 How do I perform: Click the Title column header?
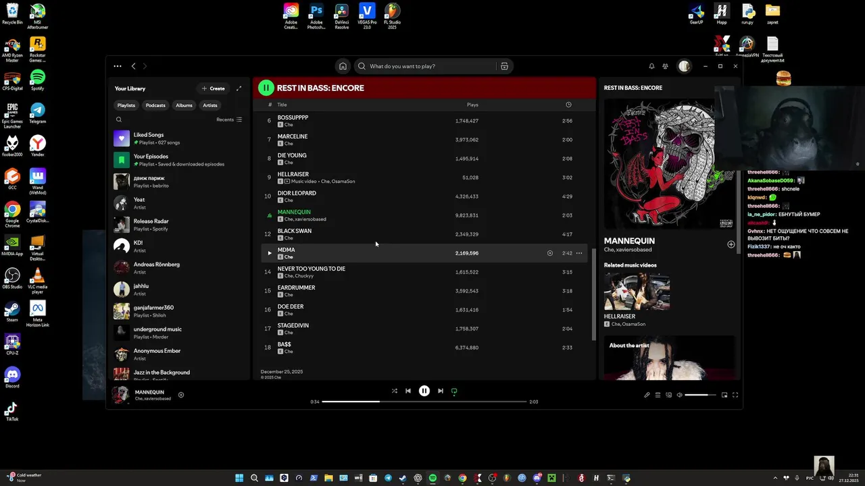click(282, 105)
